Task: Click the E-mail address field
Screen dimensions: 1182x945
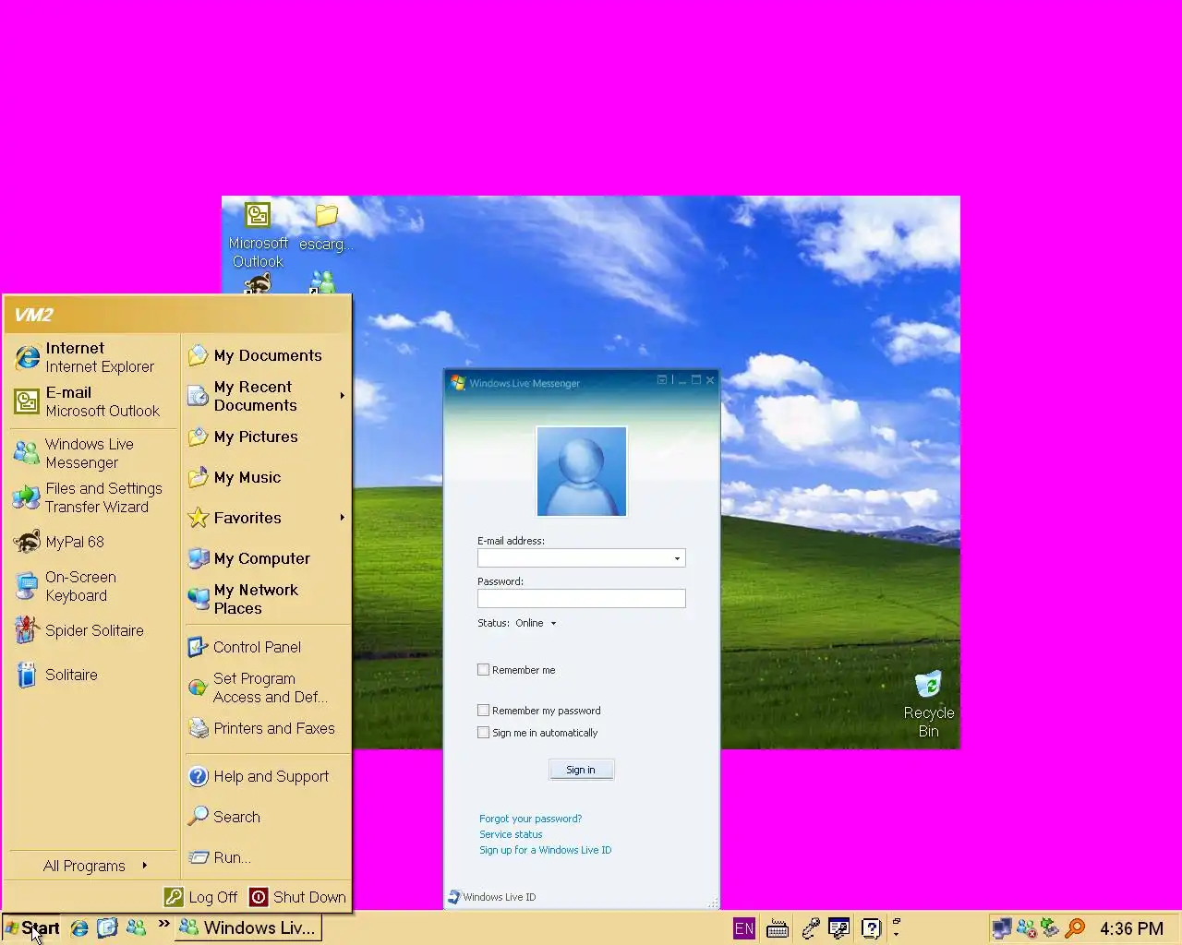Action: click(x=581, y=558)
